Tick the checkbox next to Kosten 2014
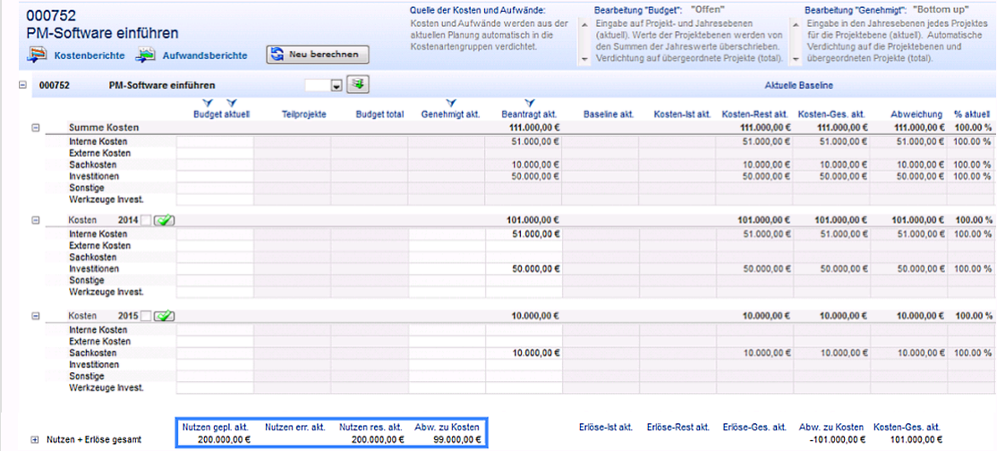 coord(146,220)
